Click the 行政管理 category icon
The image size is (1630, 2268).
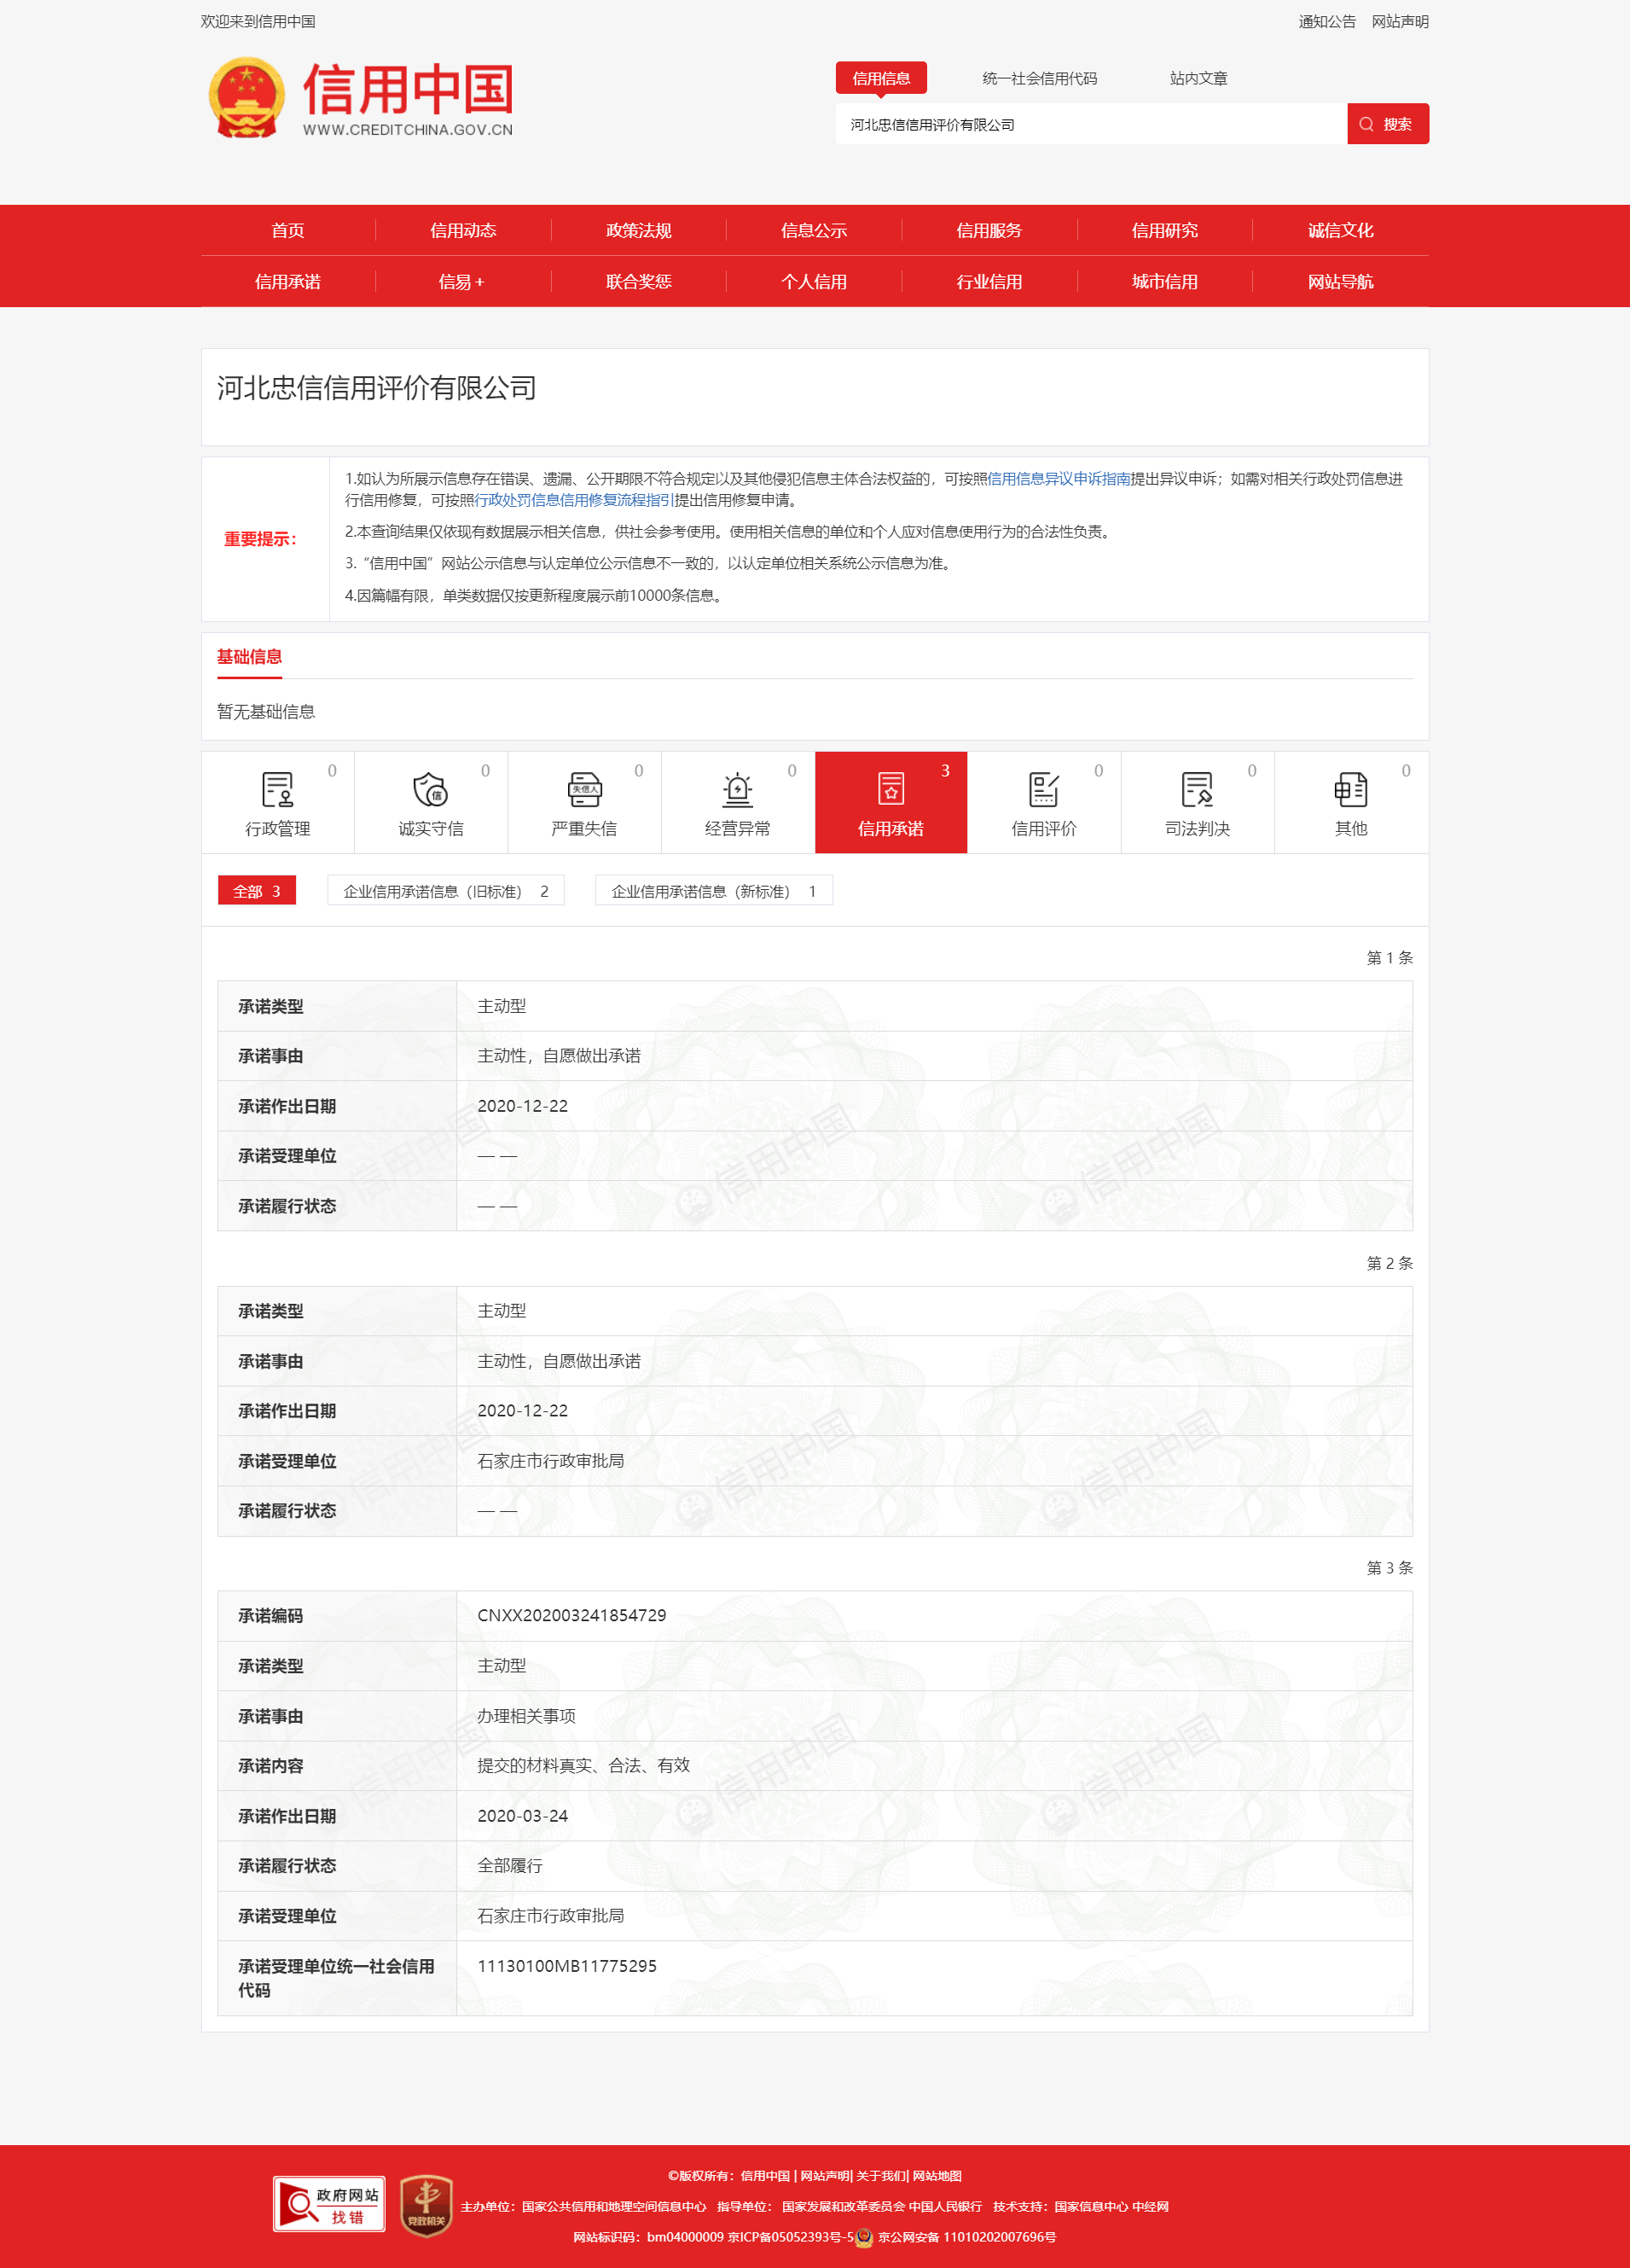pos(277,789)
